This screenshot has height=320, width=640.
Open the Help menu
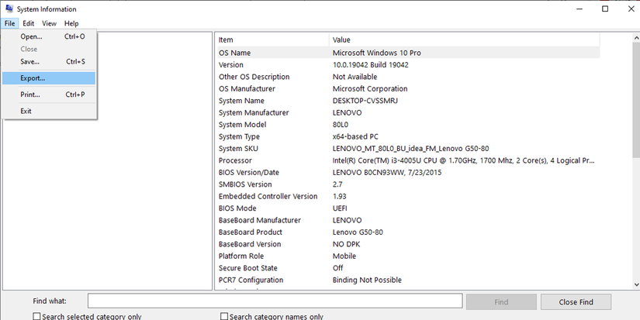pyautogui.click(x=71, y=24)
